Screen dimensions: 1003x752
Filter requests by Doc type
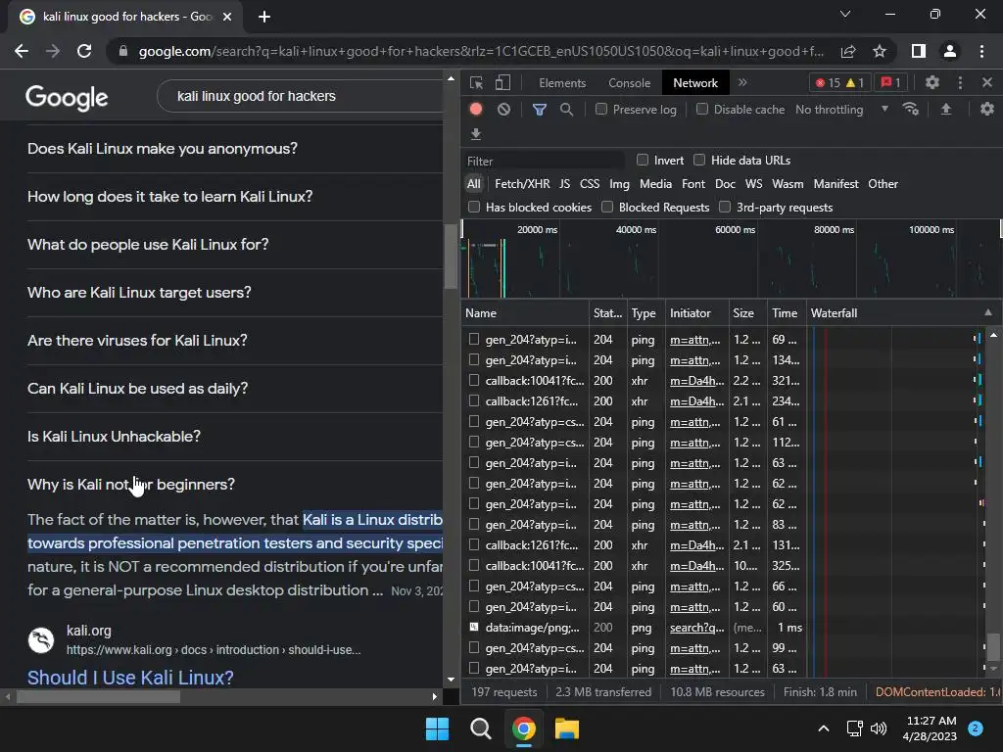725,183
